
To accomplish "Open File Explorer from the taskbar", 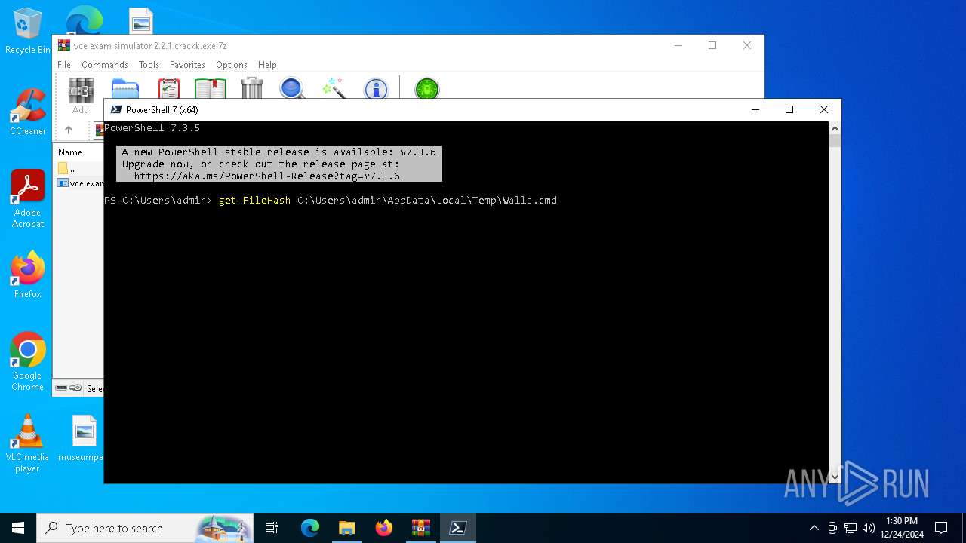I will [x=346, y=528].
